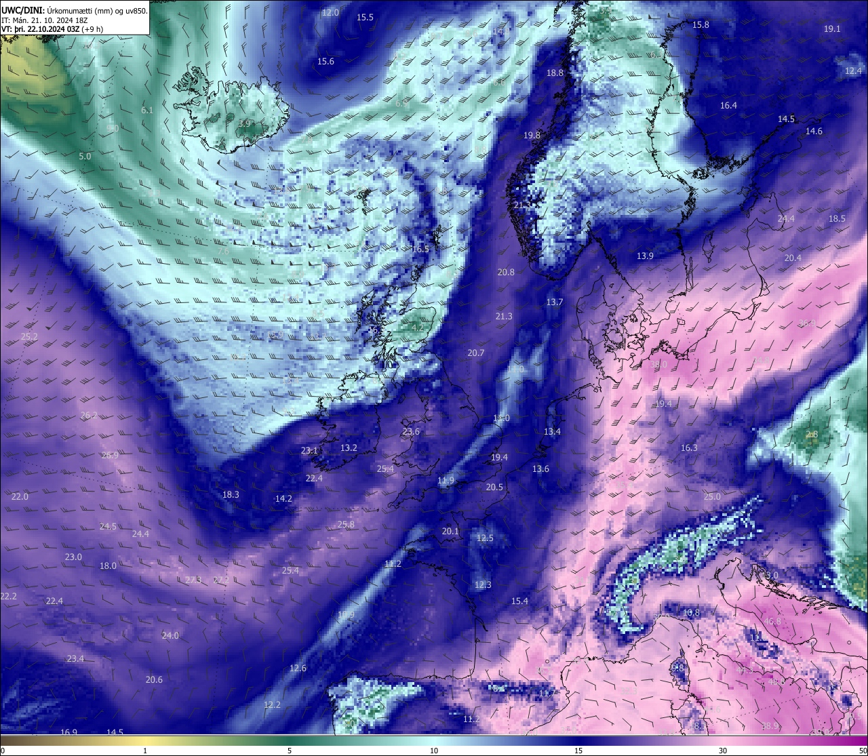Click the 15.4 value on the map
The image size is (868, 756).
[519, 601]
